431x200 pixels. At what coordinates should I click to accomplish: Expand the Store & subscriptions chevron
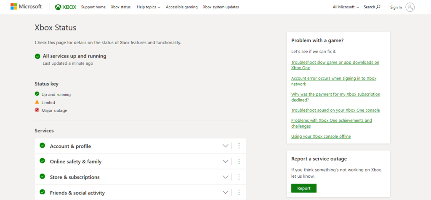(x=226, y=177)
